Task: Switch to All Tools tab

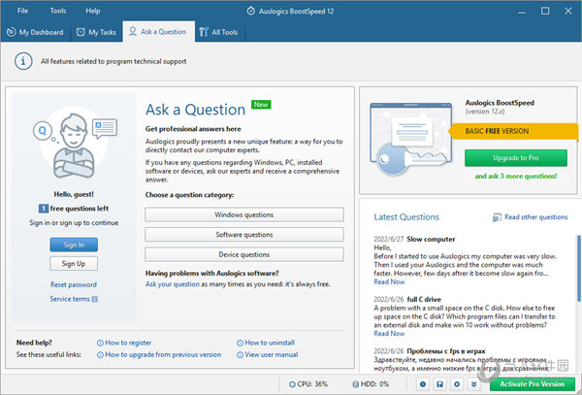Action: (x=218, y=32)
